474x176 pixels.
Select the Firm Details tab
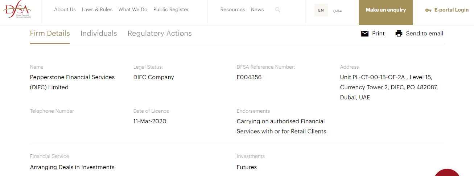tap(50, 34)
